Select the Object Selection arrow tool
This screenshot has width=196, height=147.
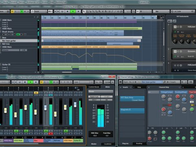pos(84,11)
